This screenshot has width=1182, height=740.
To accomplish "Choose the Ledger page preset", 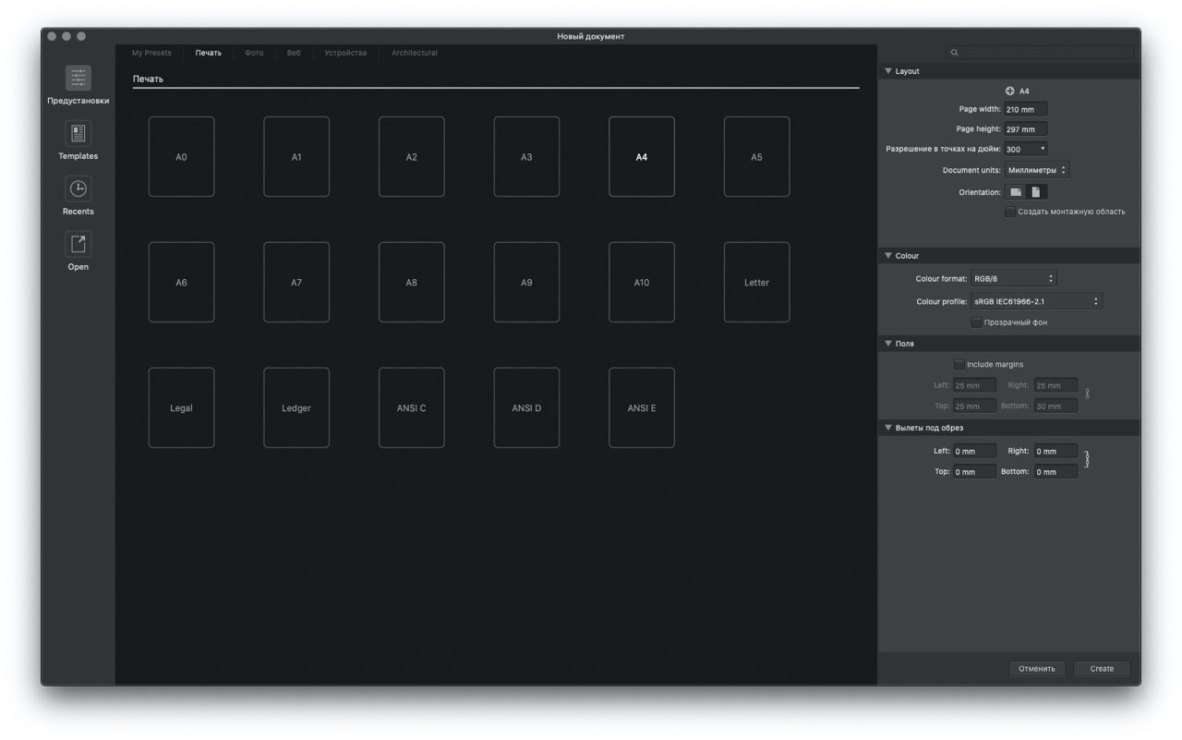I will point(296,407).
